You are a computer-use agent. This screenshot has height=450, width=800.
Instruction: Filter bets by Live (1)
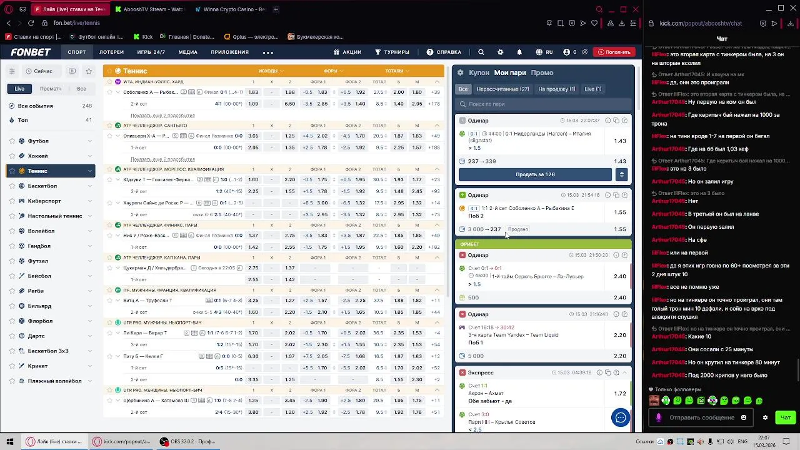593,89
